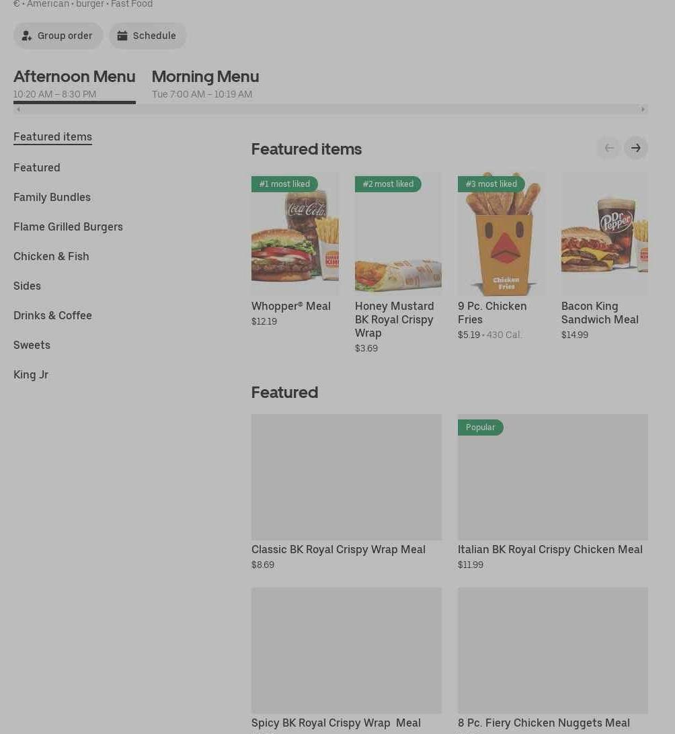Open Bacon King Sandwich Meal title
This screenshot has height=734, width=675.
[600, 313]
